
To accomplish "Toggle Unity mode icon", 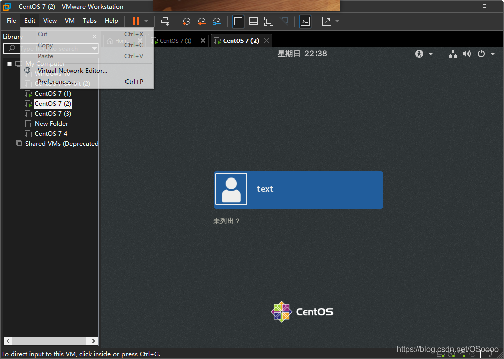I will tap(284, 21).
